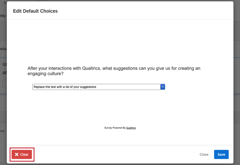
Task: Focus the 'Replace this text' input field
Action: (x=96, y=87)
